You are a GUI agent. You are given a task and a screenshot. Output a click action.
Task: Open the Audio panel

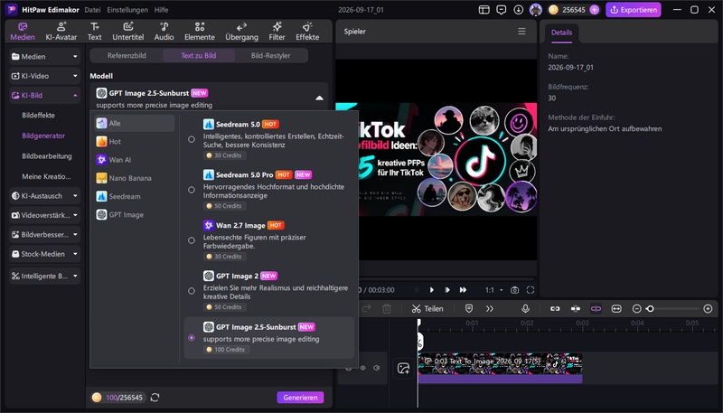pyautogui.click(x=164, y=32)
